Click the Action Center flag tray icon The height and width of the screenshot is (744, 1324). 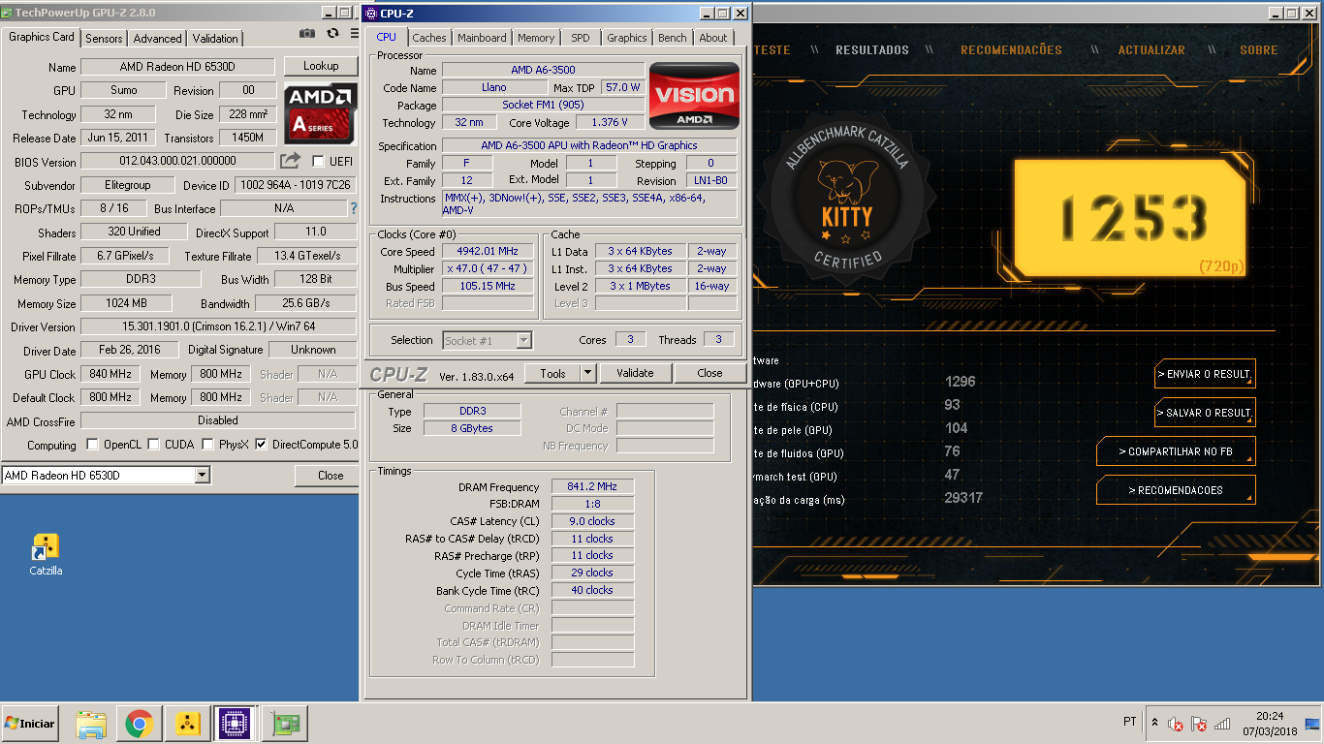(x=1199, y=724)
